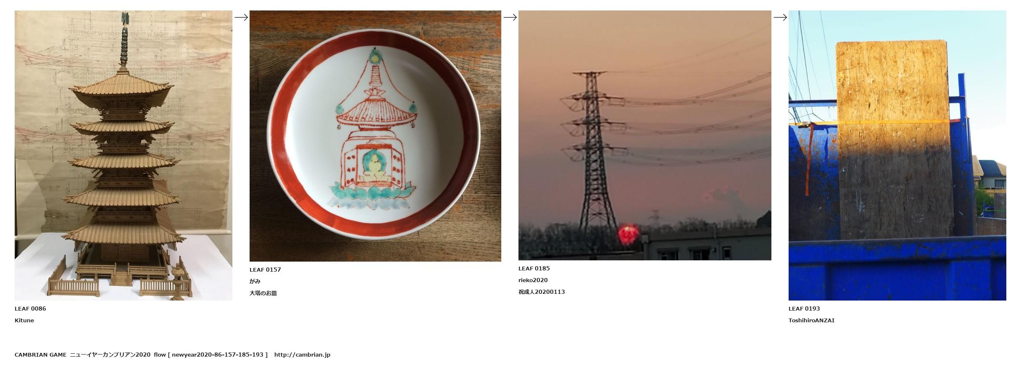Click author name rieko2020

pyautogui.click(x=533, y=280)
